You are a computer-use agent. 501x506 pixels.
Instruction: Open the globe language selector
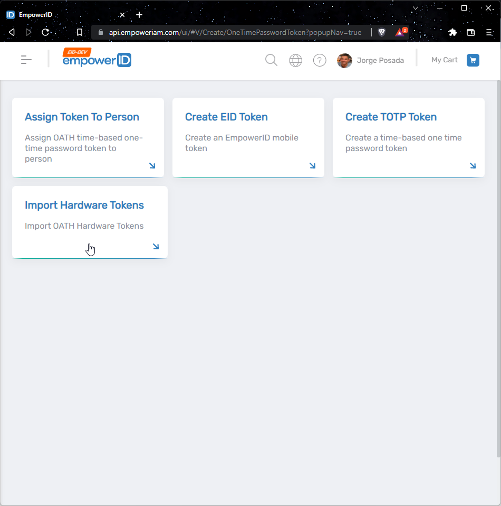pyautogui.click(x=295, y=60)
